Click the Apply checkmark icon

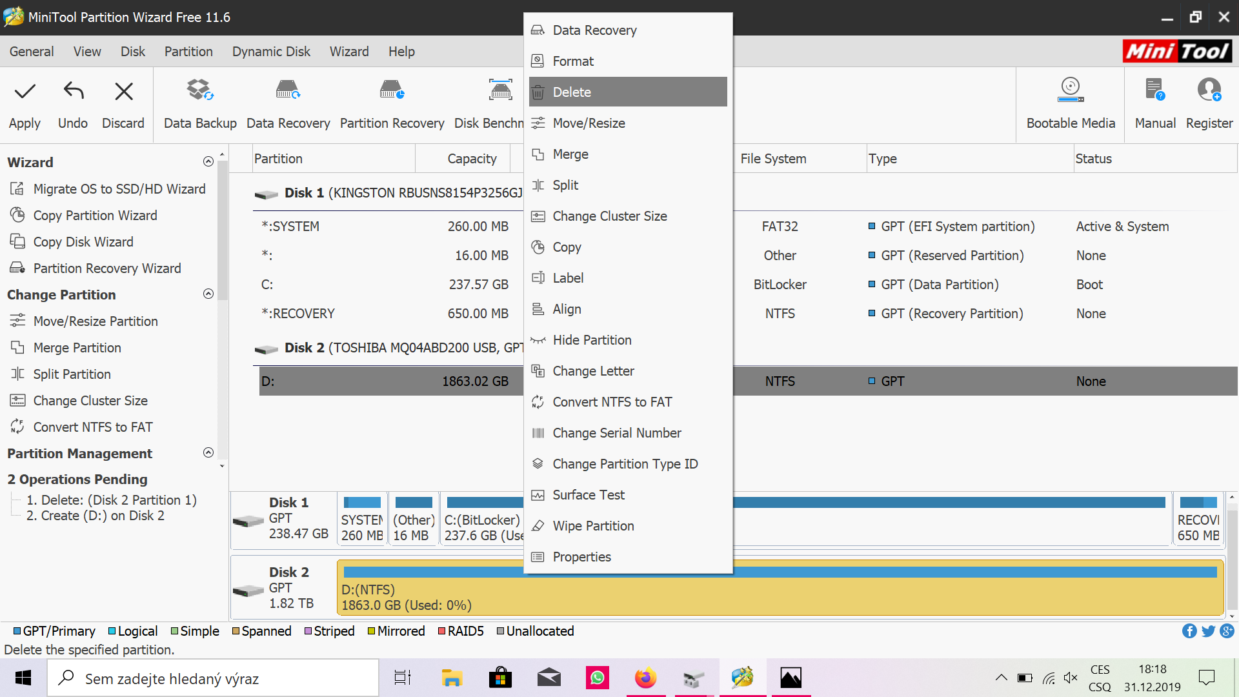point(25,92)
